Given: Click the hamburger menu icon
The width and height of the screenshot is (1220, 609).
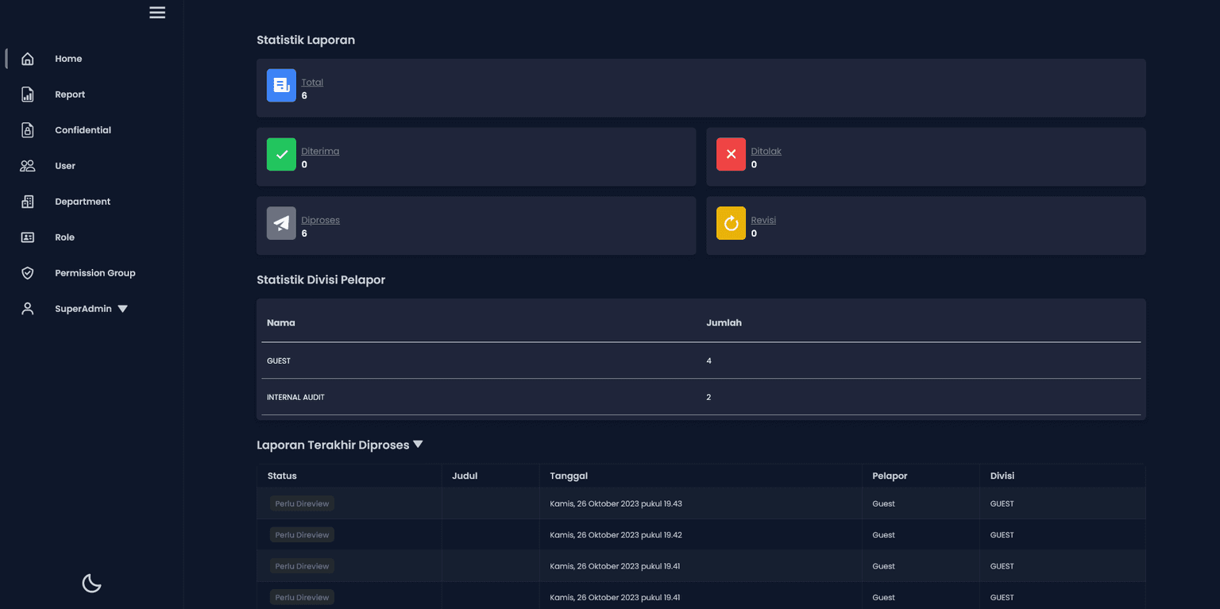Looking at the screenshot, I should pos(157,13).
